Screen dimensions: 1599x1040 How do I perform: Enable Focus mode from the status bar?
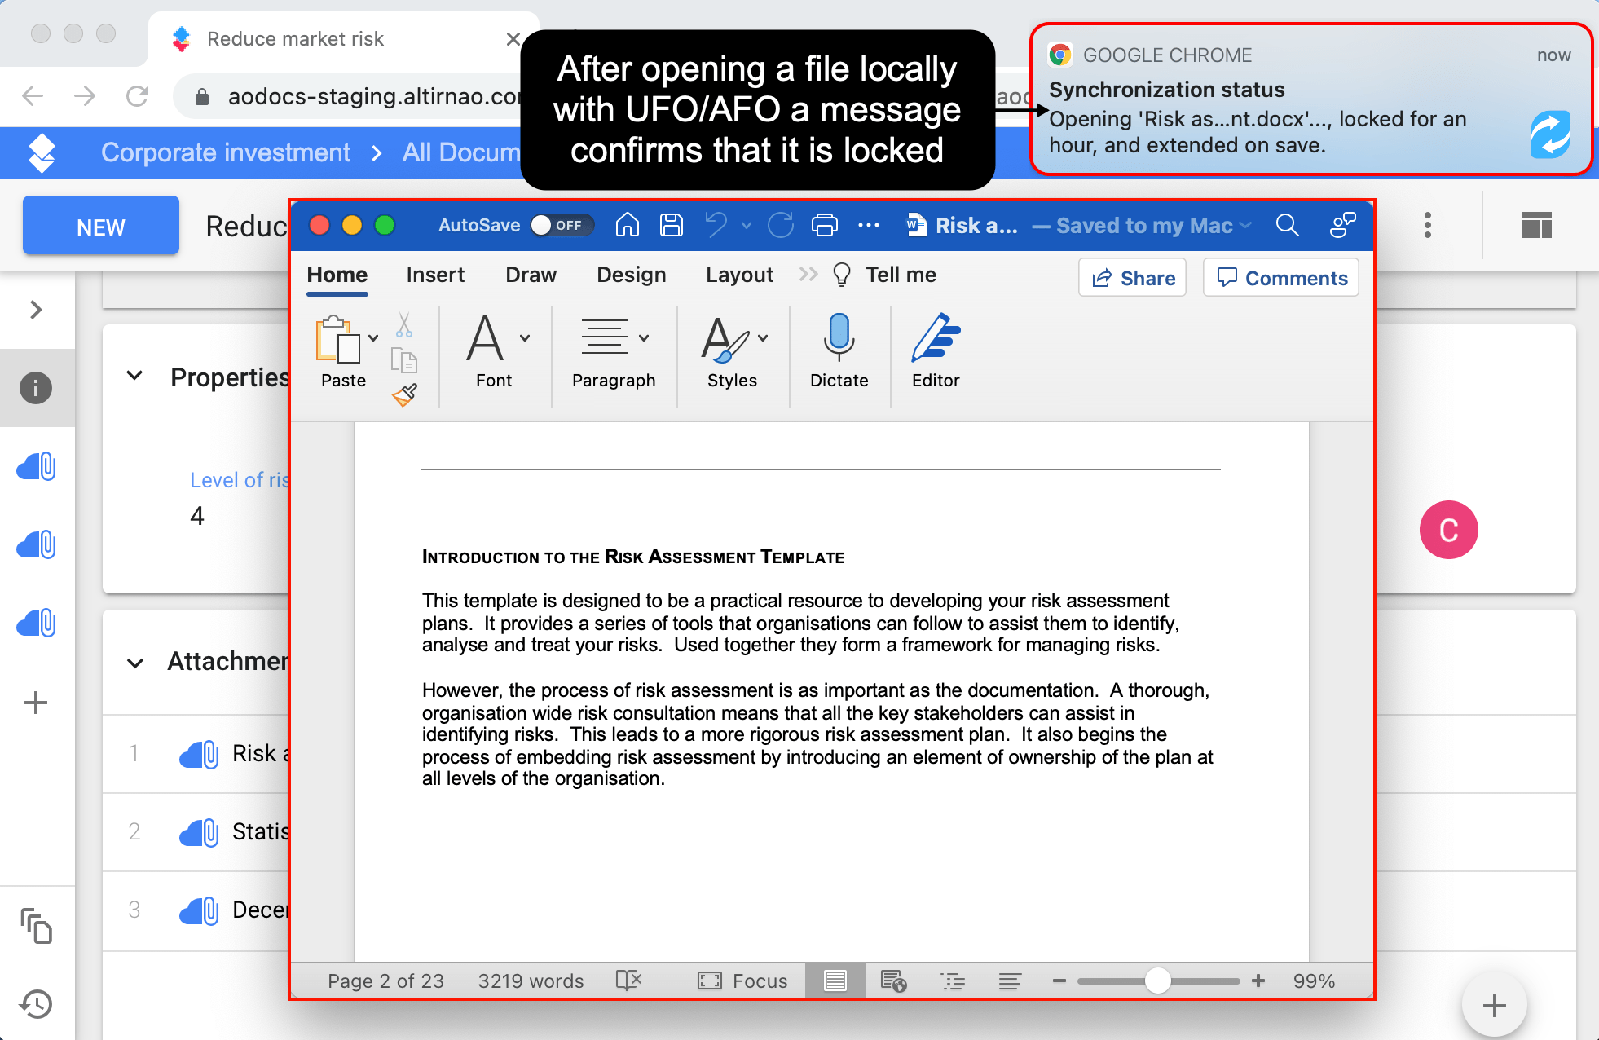pos(742,981)
